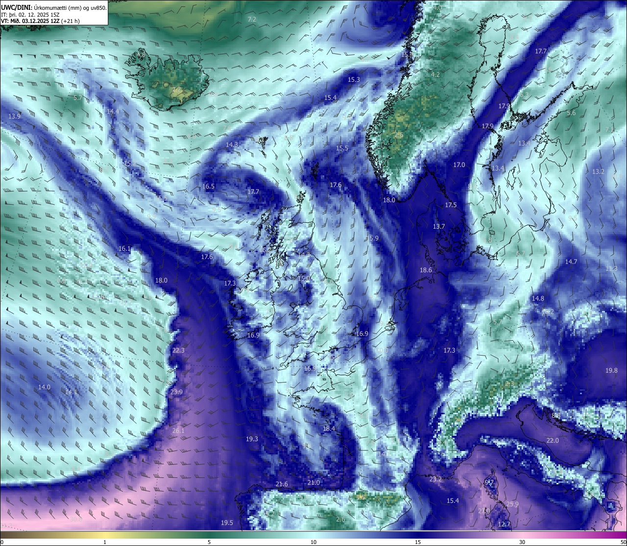Screen dimensions: 627x546
Task: Click the '23.2' value on the map
Action: click(x=435, y=479)
